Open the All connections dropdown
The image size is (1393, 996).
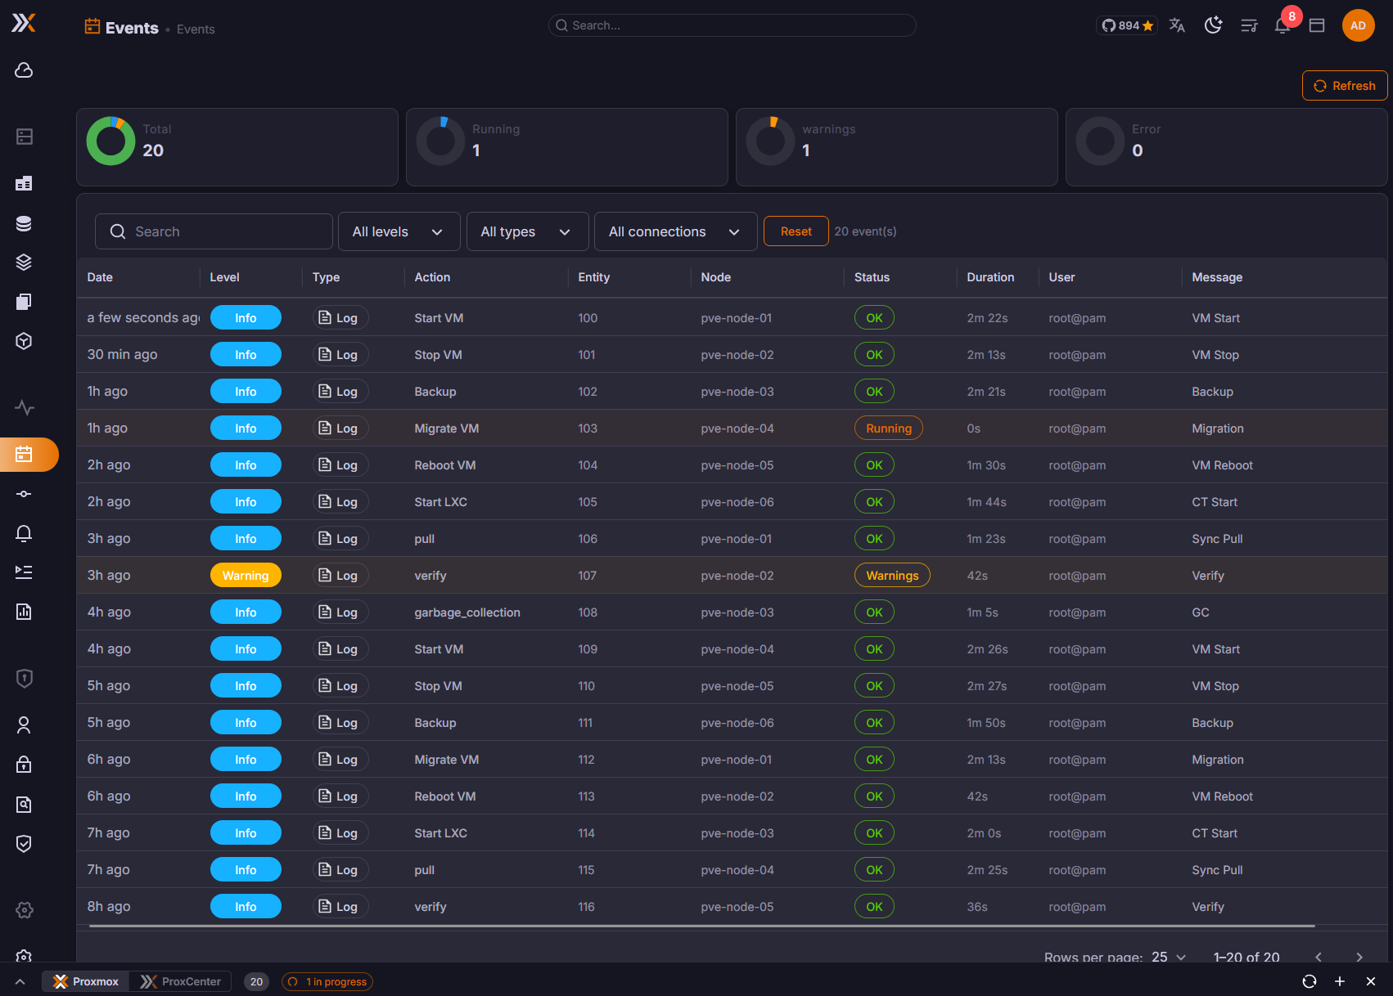click(674, 231)
